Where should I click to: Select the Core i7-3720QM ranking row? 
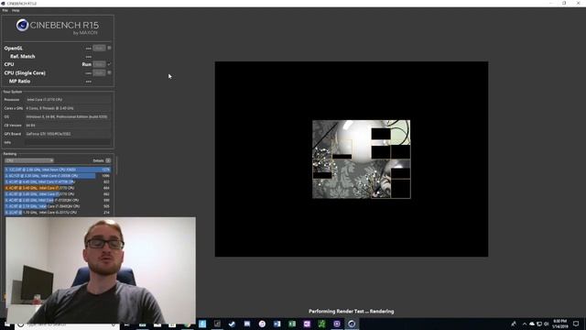pyautogui.click(x=58, y=200)
